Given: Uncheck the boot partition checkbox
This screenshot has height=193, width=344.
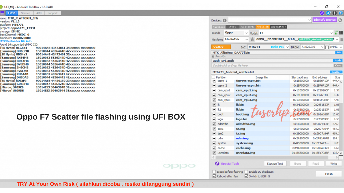Looking at the screenshot, I should [214, 114].
